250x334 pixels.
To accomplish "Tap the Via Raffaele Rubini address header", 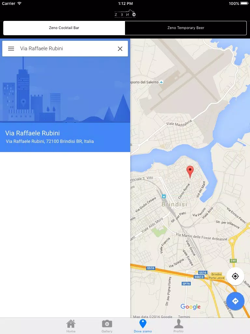I will pyautogui.click(x=65, y=137).
